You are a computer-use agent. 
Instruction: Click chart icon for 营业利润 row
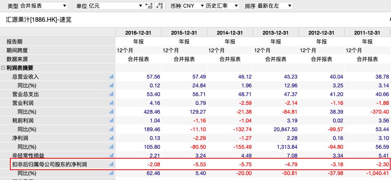point(111,103)
